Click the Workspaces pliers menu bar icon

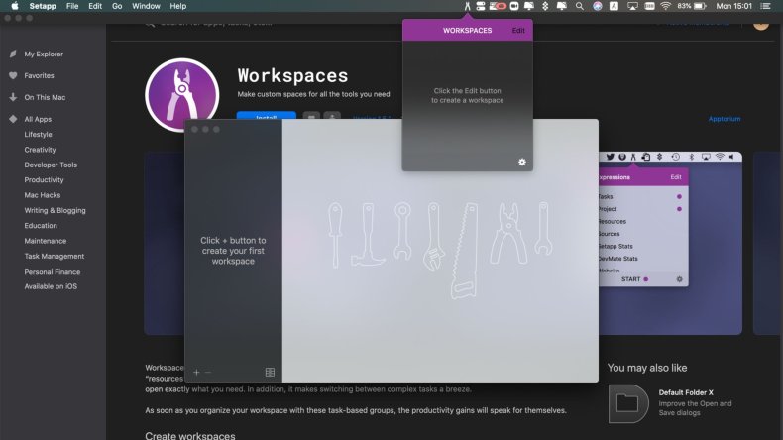(x=467, y=6)
